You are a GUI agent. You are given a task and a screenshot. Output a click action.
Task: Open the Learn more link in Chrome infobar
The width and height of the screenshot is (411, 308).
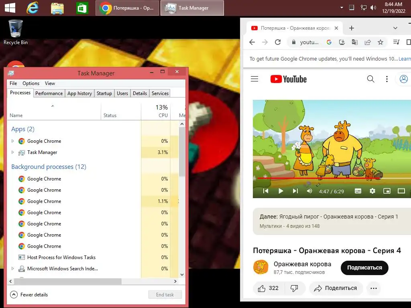point(405,59)
